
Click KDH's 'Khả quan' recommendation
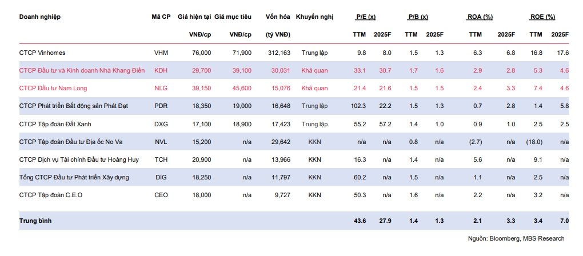314,70
